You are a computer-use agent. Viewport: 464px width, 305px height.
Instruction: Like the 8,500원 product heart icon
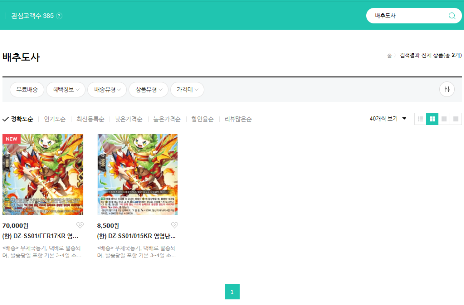(174, 225)
